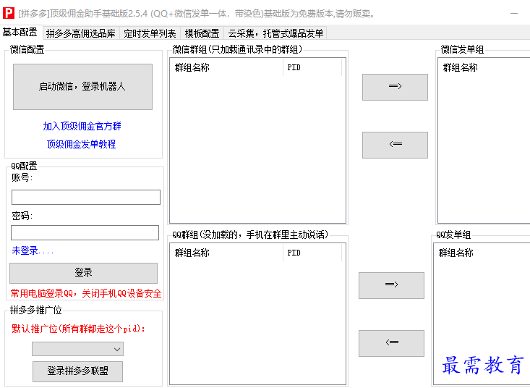The image size is (530, 388).
Task: Click the 未登录.... status text
Action: pos(33,250)
